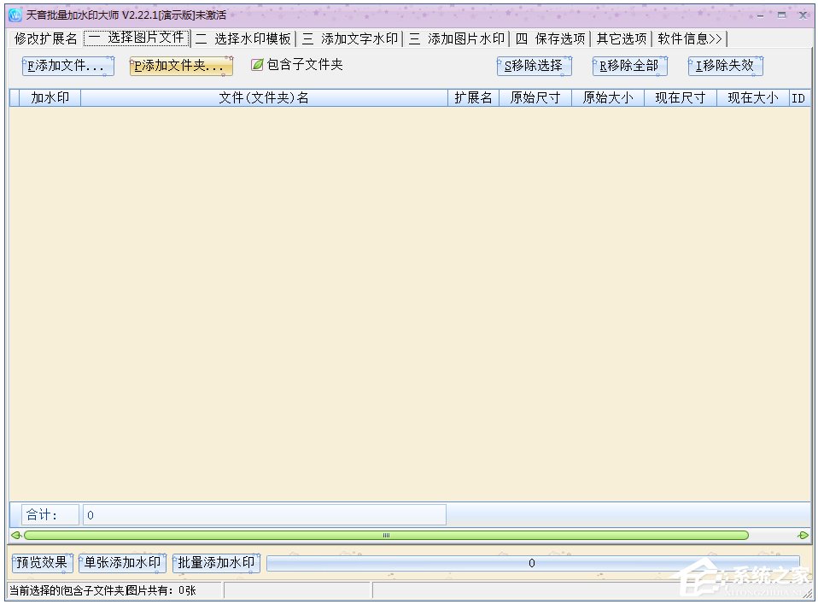Click the ID column header
This screenshot has height=604, width=818.
click(798, 98)
